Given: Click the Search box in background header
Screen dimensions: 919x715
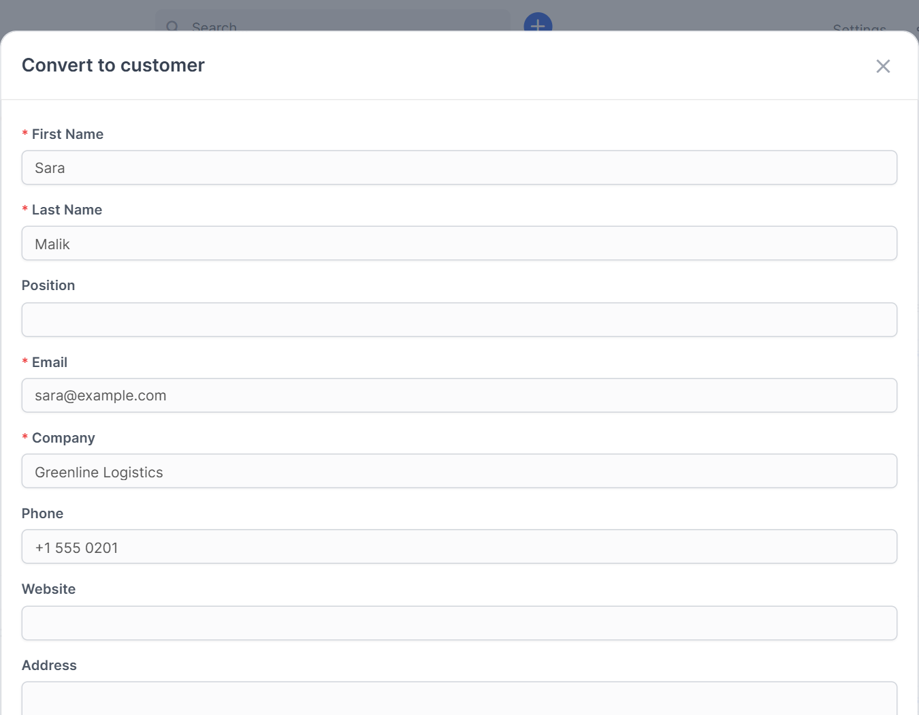Looking at the screenshot, I should coord(333,22).
